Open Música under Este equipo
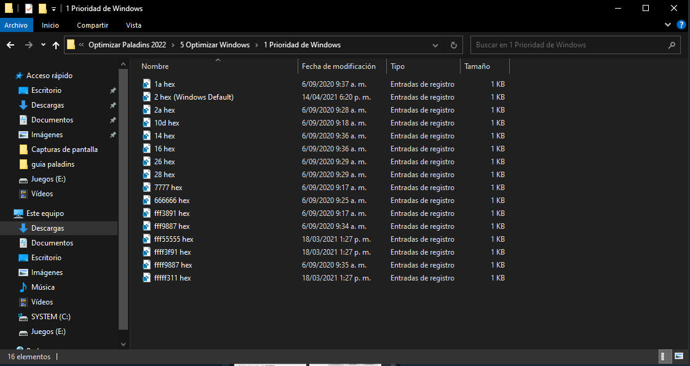Viewport: 690px width, 366px height. pyautogui.click(x=42, y=287)
